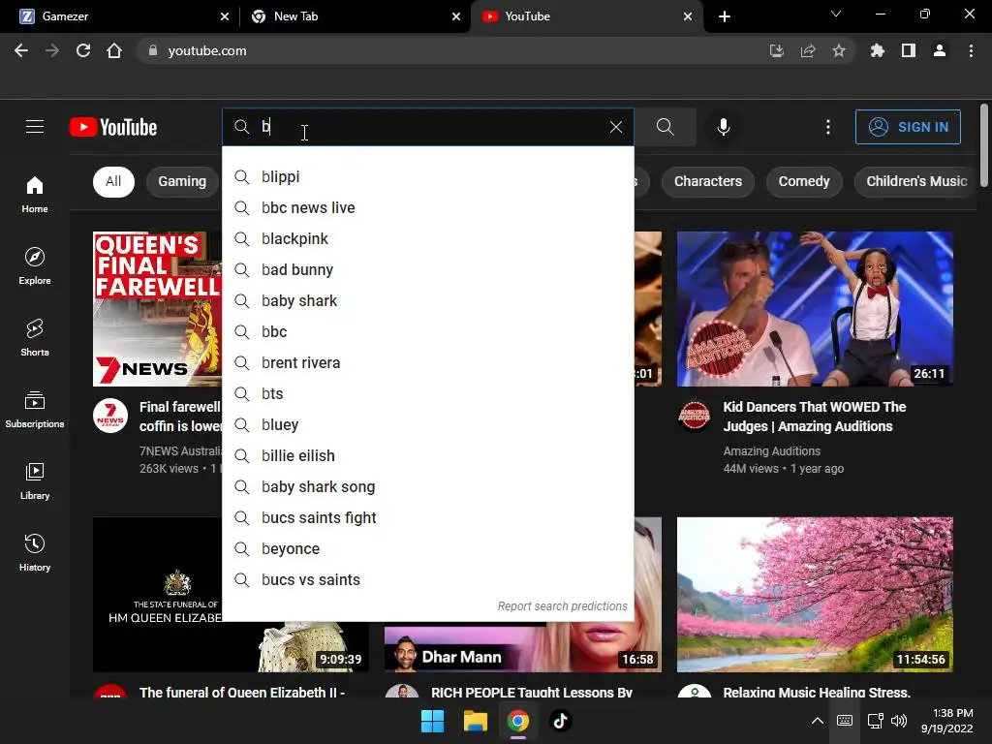Choose the 'bad bunny' suggestion
This screenshot has height=744, width=992.
(x=427, y=269)
